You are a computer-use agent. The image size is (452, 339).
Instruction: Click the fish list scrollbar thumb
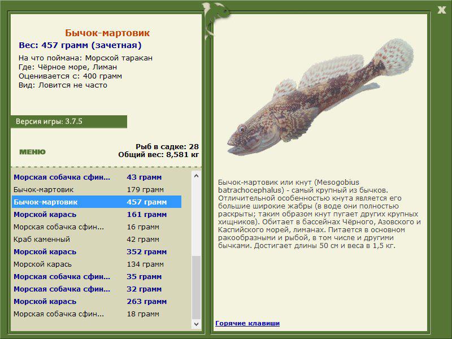[196, 288]
